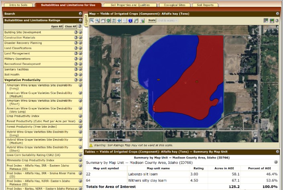The height and width of the screenshot is (190, 283).
Task: Open the map scale dropdown
Action: [x=168, y=20]
